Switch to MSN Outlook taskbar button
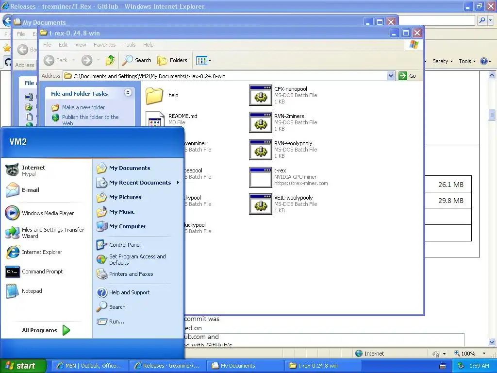 click(90, 366)
